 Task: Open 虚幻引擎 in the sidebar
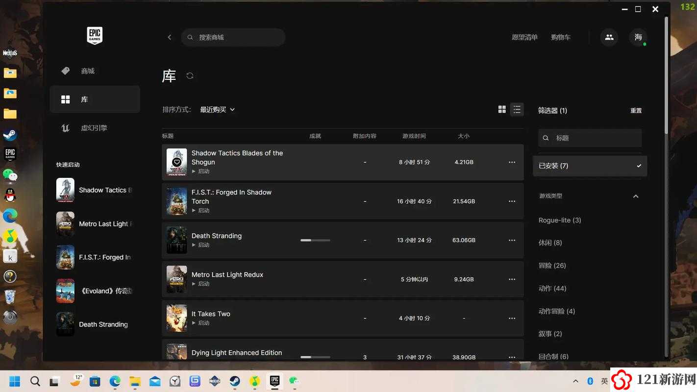click(95, 128)
